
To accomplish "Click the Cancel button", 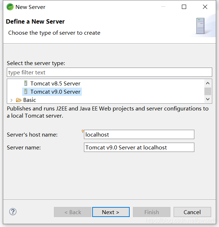I will [192, 212].
